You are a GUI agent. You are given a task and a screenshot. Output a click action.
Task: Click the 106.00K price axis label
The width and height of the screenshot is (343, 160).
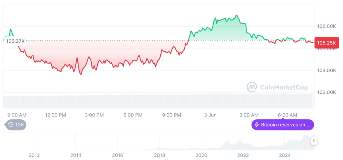pos(326,26)
